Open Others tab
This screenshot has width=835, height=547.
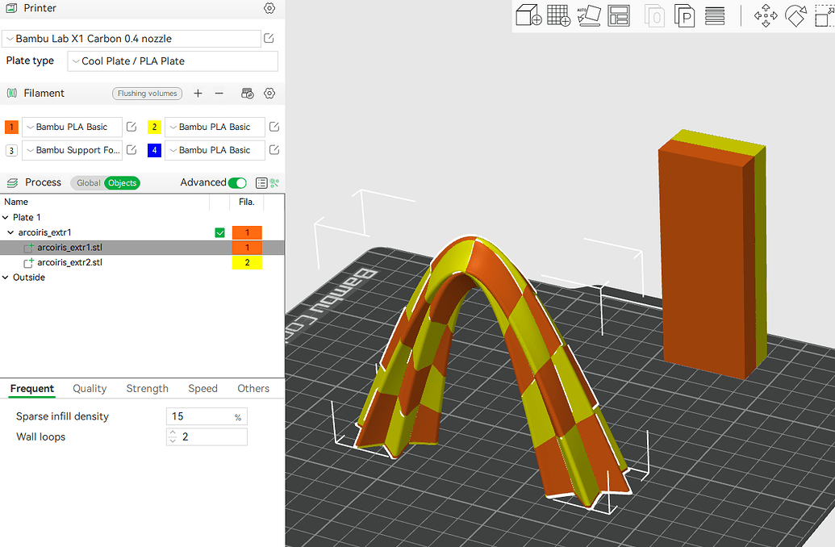tap(253, 388)
